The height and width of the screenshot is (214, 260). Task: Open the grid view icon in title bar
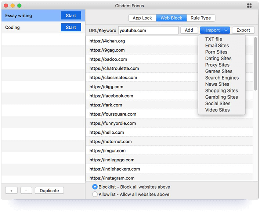[x=249, y=6]
